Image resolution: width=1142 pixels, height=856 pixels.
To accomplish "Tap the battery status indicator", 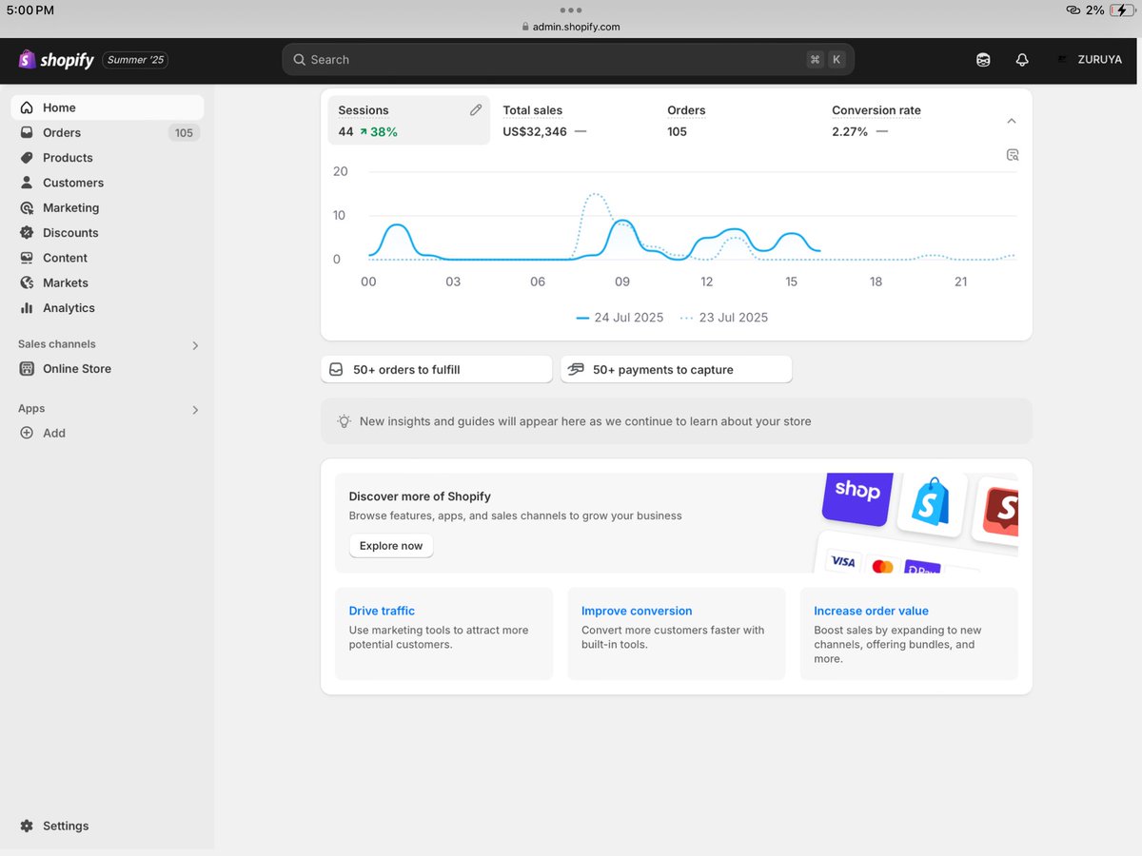I will (1122, 10).
